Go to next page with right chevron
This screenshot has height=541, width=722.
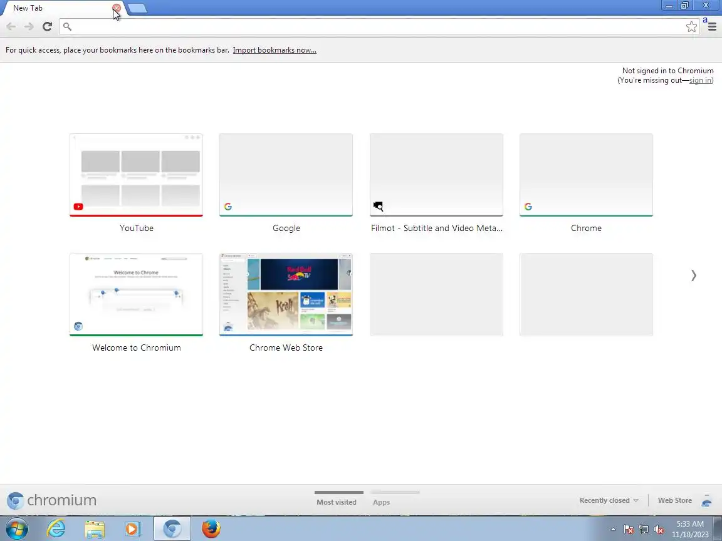(693, 275)
